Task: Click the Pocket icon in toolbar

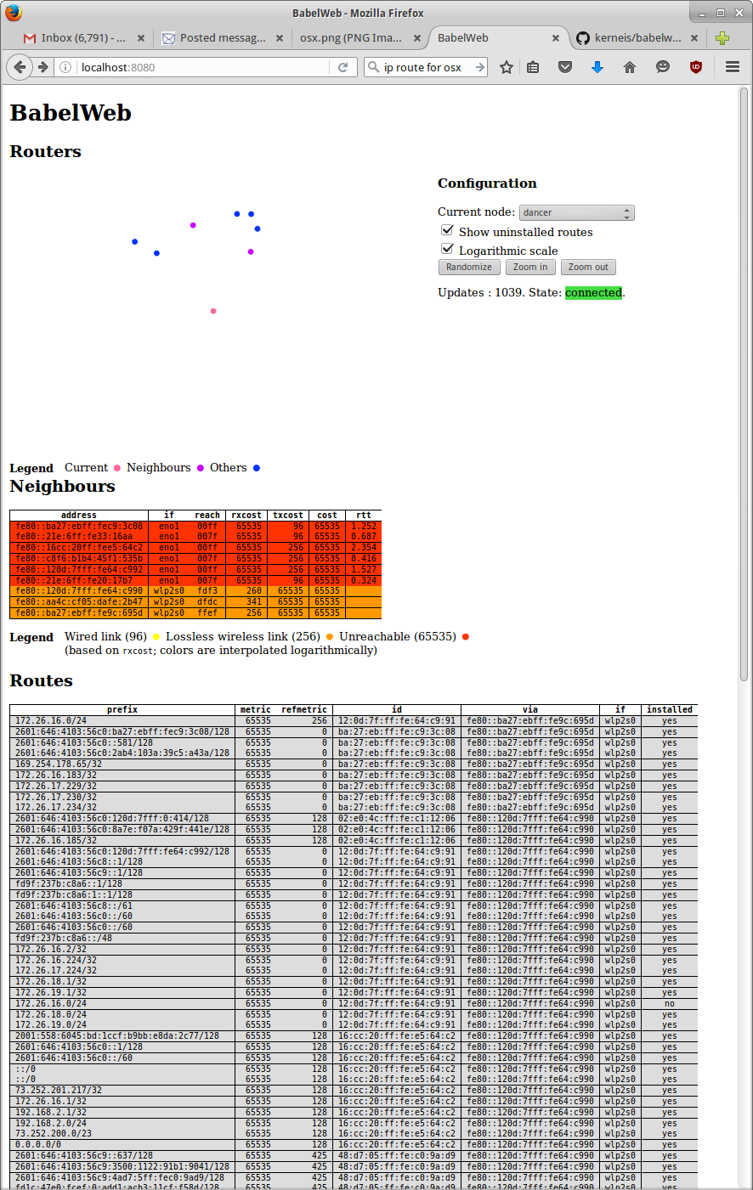Action: [565, 67]
